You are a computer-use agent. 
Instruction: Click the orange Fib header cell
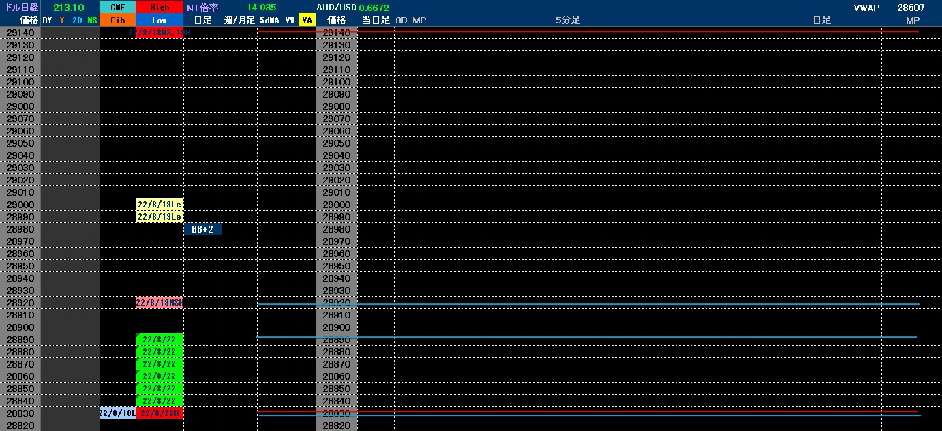[117, 20]
